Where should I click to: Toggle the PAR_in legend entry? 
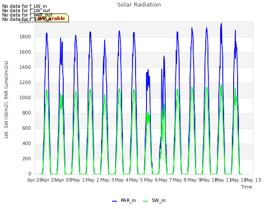tap(124, 200)
